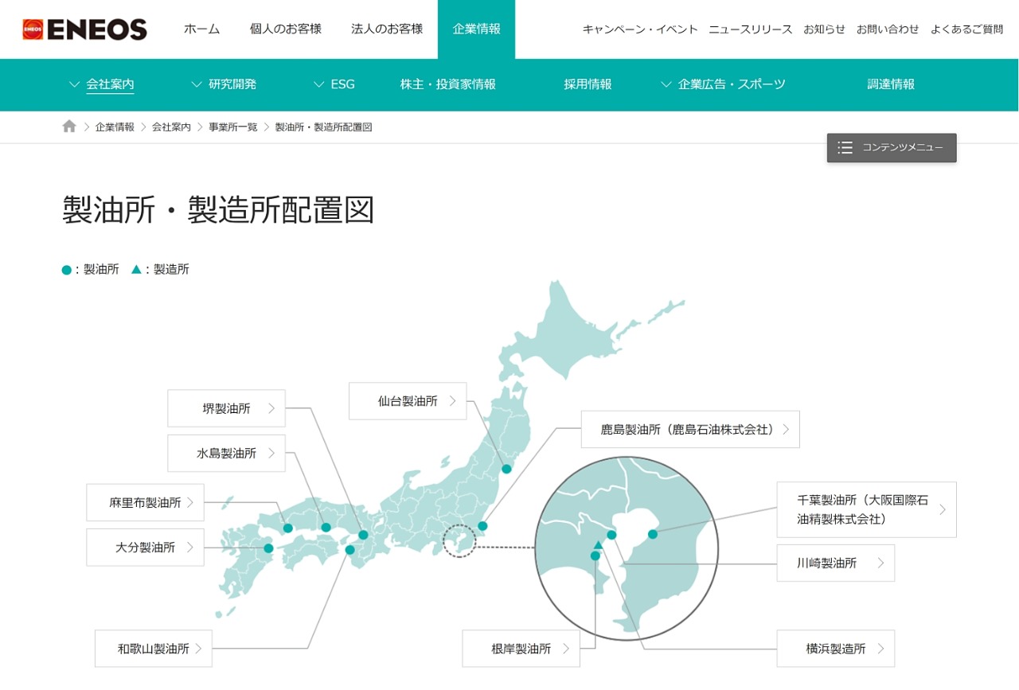1019x690 pixels.
Task: Click the ENEOS logo
Action: [x=84, y=29]
